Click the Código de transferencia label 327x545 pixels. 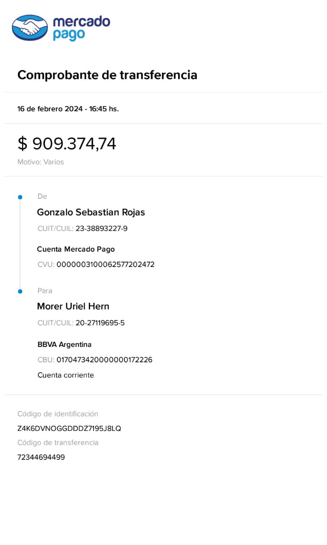pyautogui.click(x=58, y=443)
